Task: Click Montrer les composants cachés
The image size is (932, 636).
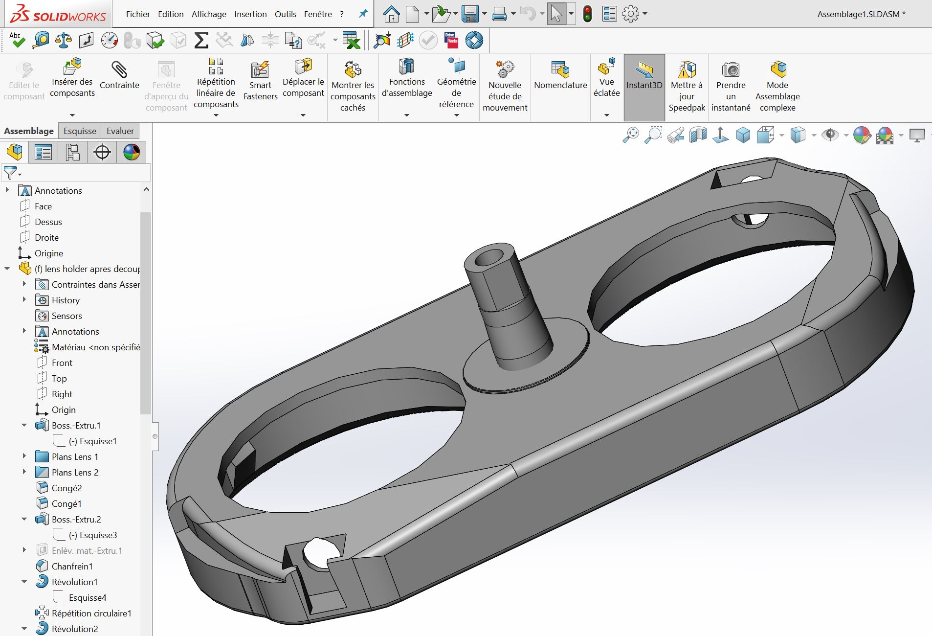Action: click(x=353, y=86)
